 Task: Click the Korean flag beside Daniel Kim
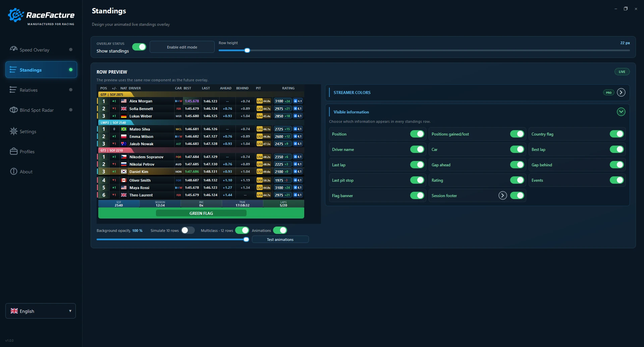124,172
